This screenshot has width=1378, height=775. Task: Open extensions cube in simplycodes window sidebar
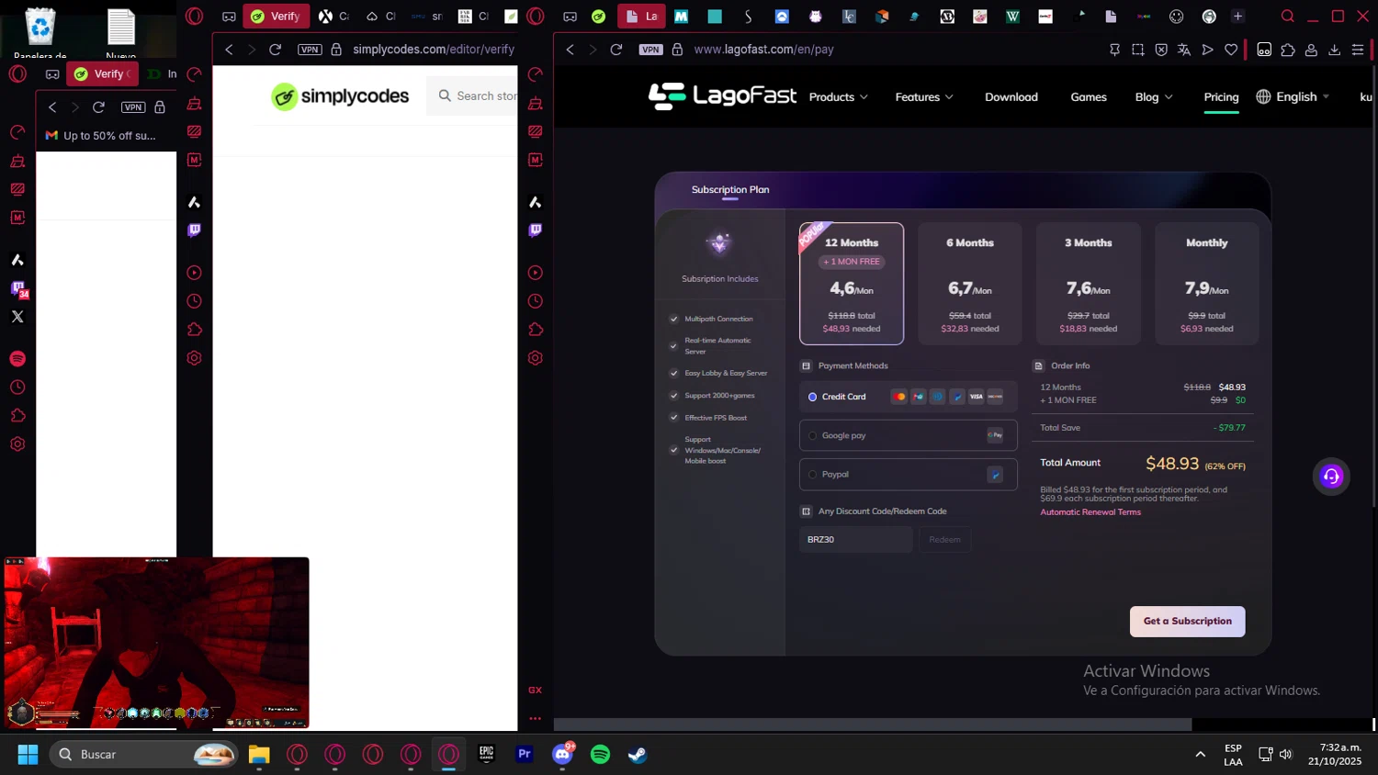[194, 330]
